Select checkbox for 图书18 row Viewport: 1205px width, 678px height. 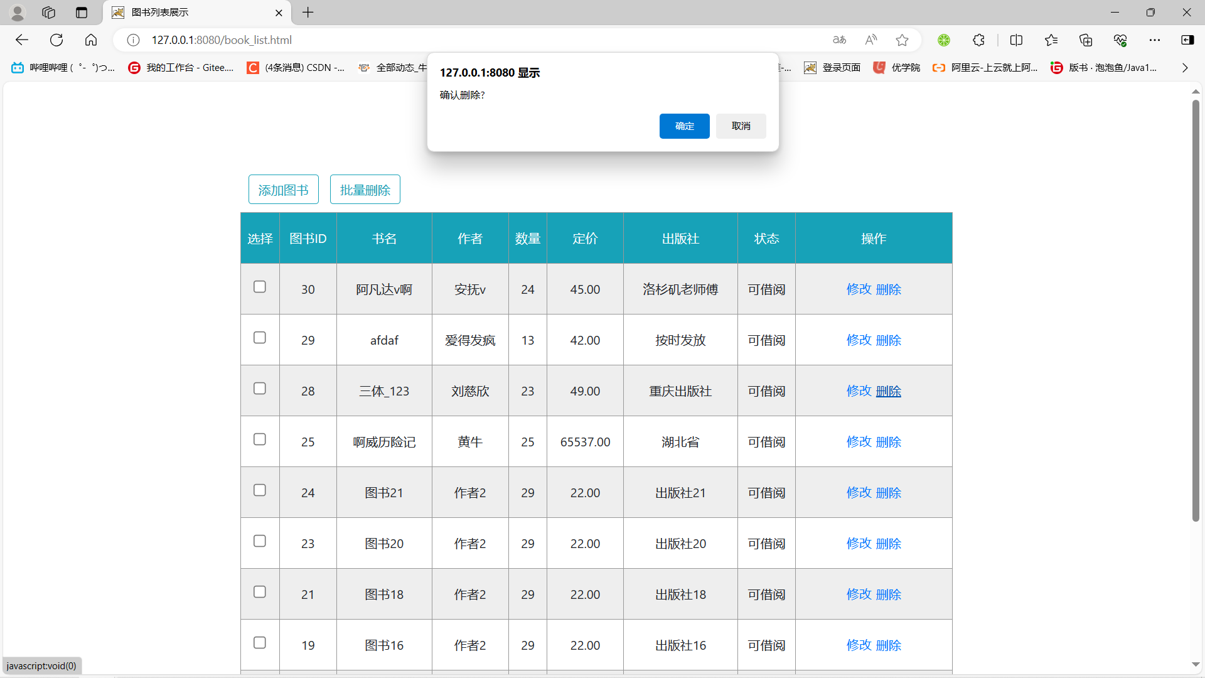[x=260, y=592]
